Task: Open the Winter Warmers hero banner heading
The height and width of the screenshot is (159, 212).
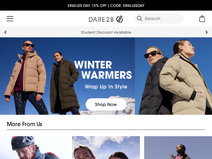Action: [x=103, y=70]
